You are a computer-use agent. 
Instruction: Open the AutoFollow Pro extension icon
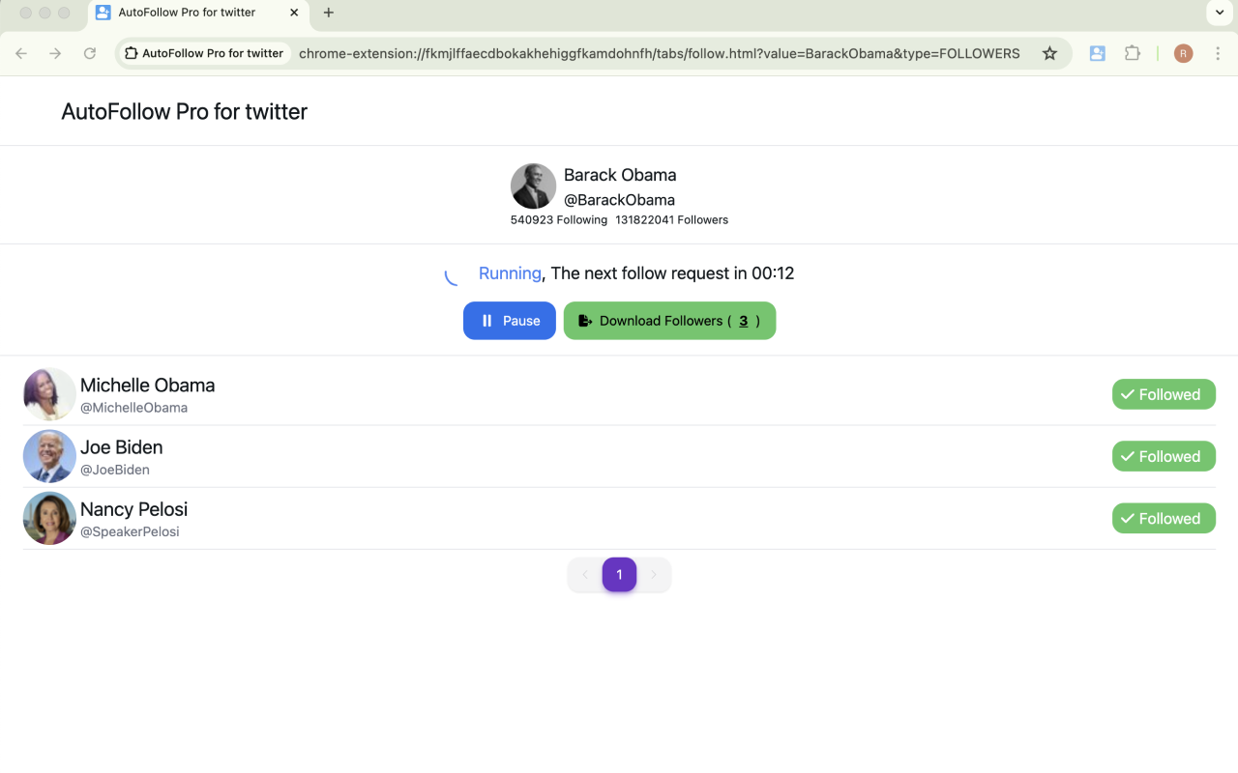click(1097, 53)
